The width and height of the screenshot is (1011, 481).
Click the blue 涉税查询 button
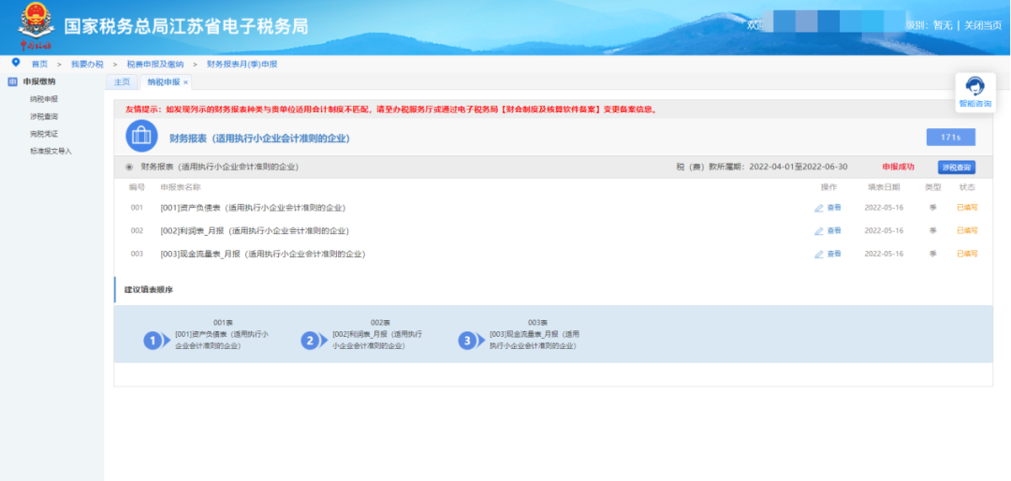click(x=956, y=168)
